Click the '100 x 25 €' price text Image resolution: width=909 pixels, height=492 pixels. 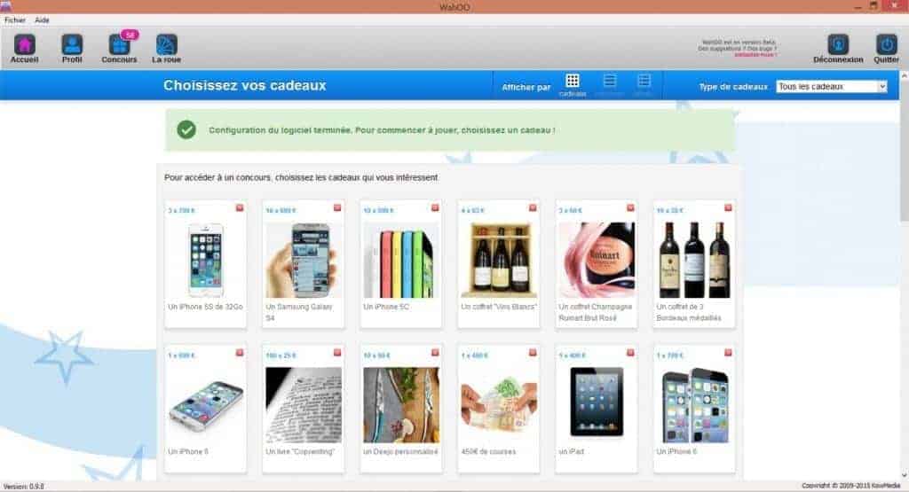(281, 355)
